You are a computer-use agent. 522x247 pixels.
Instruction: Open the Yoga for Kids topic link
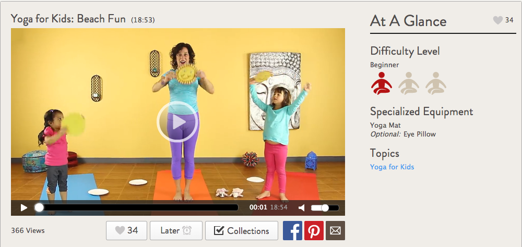point(392,167)
